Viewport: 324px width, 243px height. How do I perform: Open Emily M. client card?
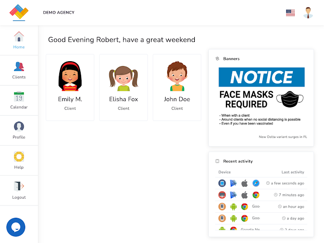click(70, 87)
